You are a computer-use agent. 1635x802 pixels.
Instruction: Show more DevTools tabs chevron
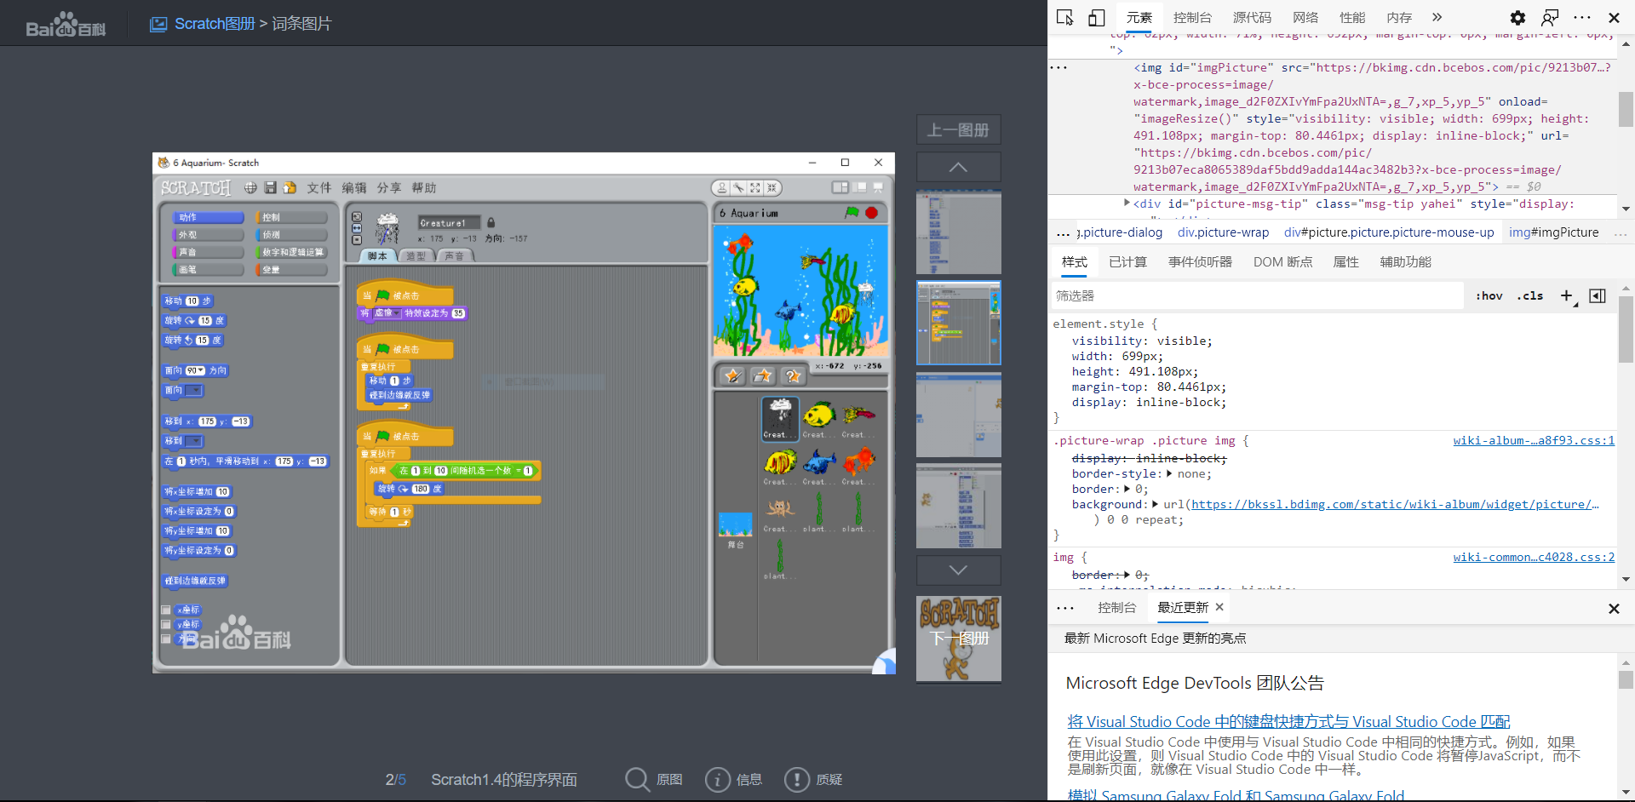pos(1437,17)
